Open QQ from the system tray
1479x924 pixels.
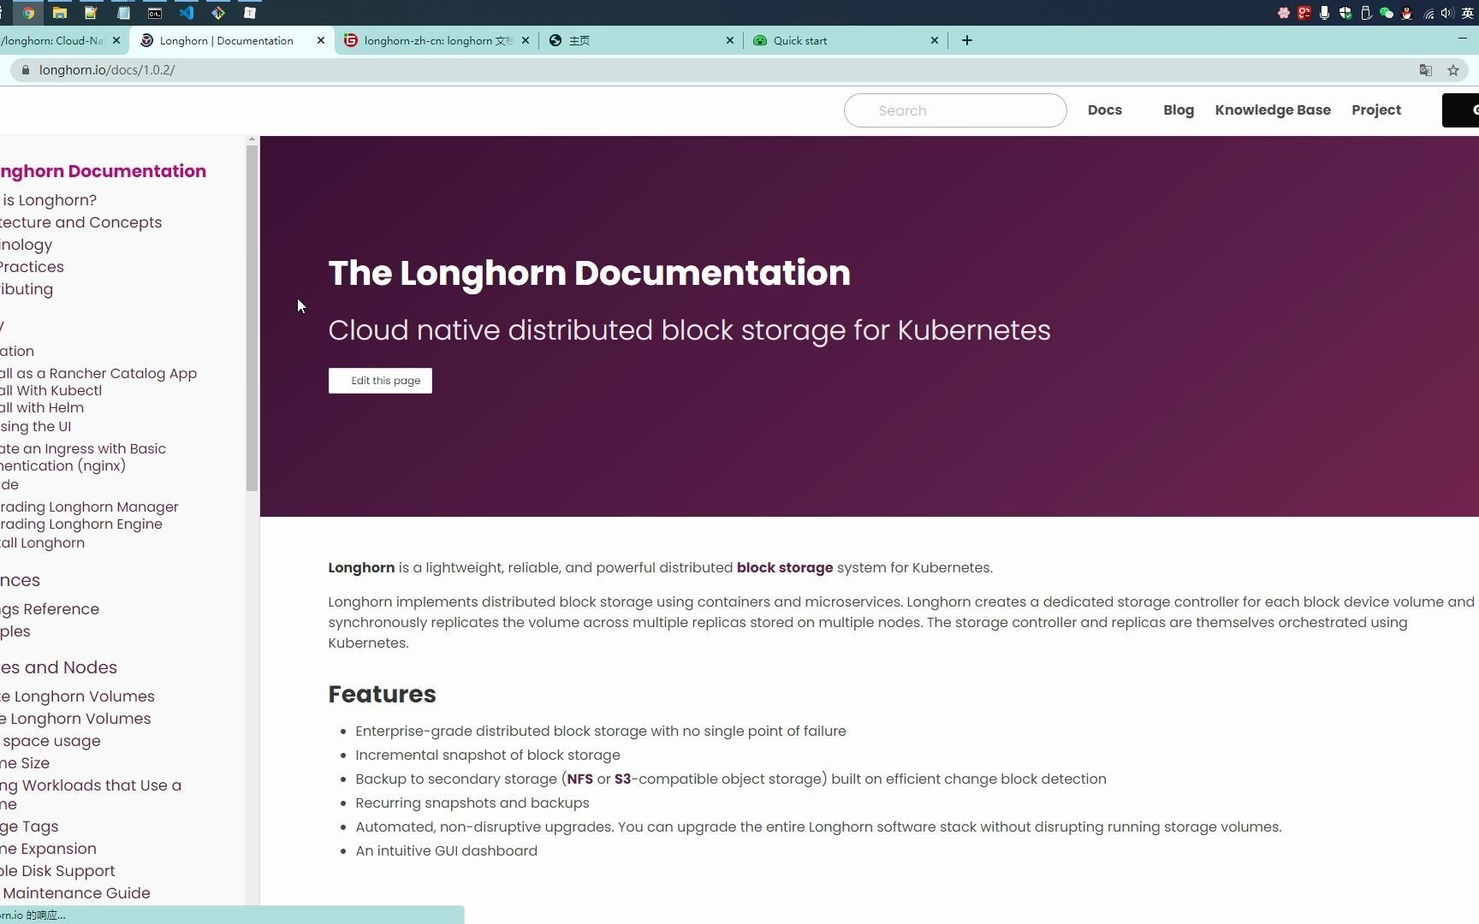tap(1406, 13)
